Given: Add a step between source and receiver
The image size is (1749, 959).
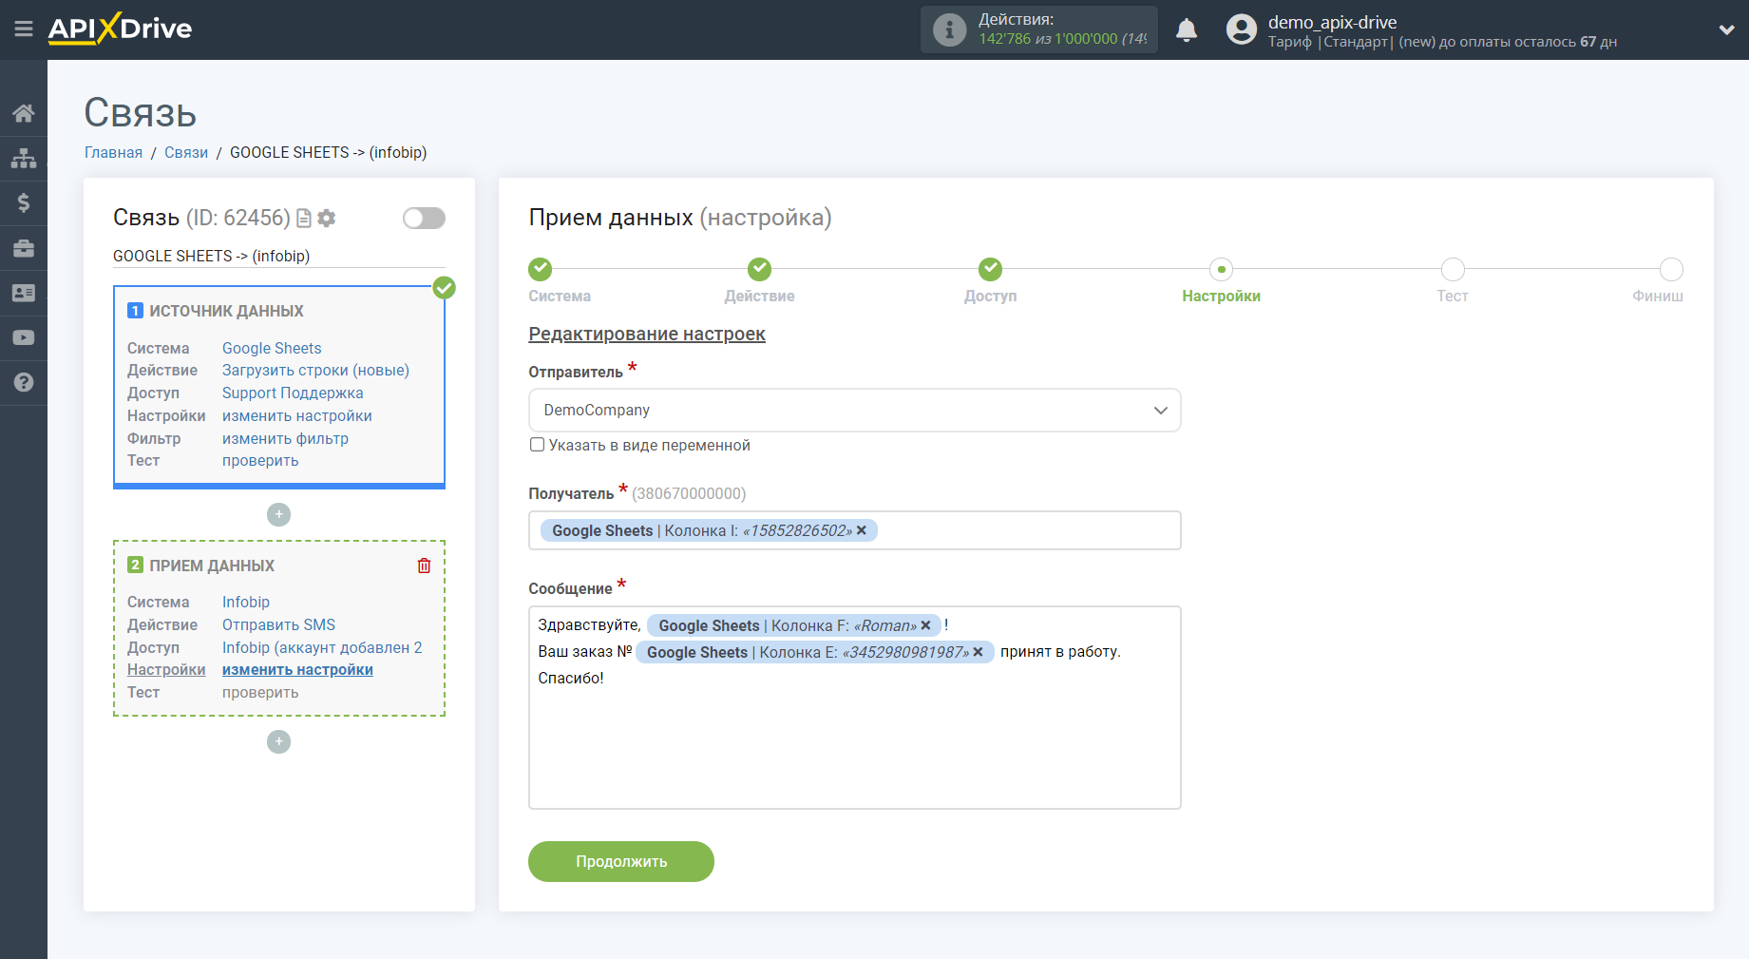Looking at the screenshot, I should [278, 514].
